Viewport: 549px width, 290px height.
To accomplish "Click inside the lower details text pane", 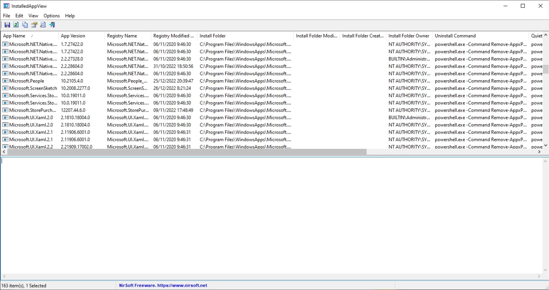I will [271, 216].
